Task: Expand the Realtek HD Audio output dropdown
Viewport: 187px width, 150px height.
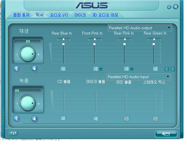Action: [140, 28]
